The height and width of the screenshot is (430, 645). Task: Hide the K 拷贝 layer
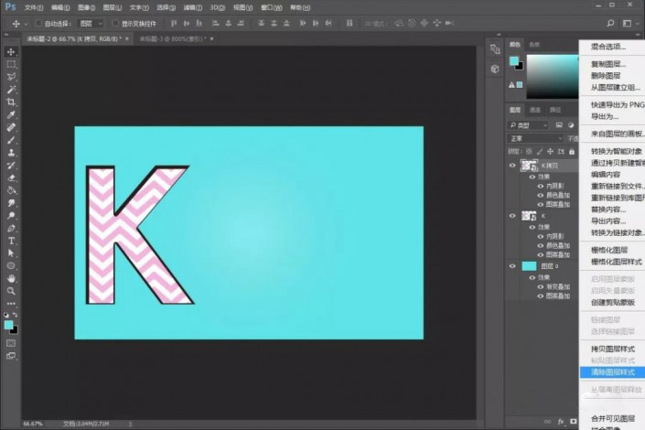click(x=512, y=166)
